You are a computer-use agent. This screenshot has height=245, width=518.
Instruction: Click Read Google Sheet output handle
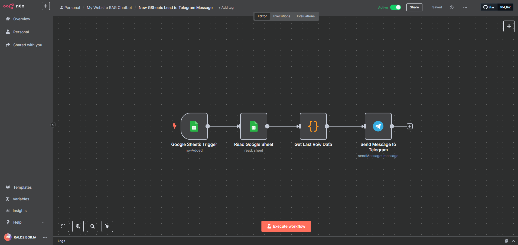click(x=267, y=126)
